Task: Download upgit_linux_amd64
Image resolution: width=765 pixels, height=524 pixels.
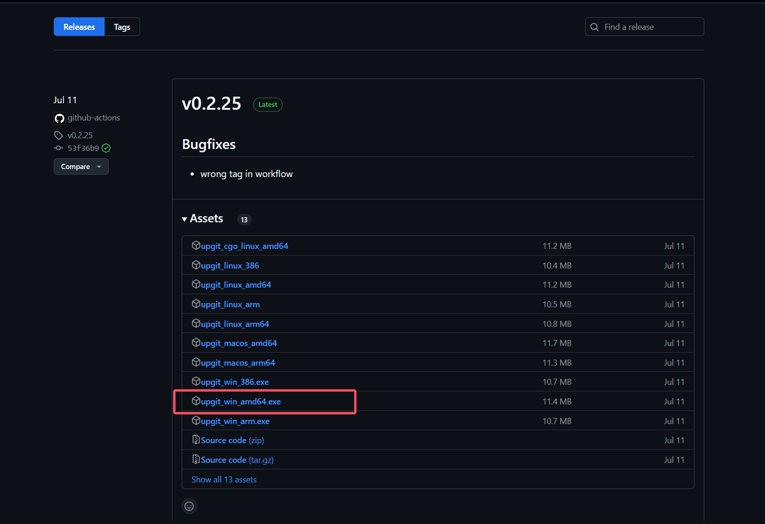Action: 236,285
